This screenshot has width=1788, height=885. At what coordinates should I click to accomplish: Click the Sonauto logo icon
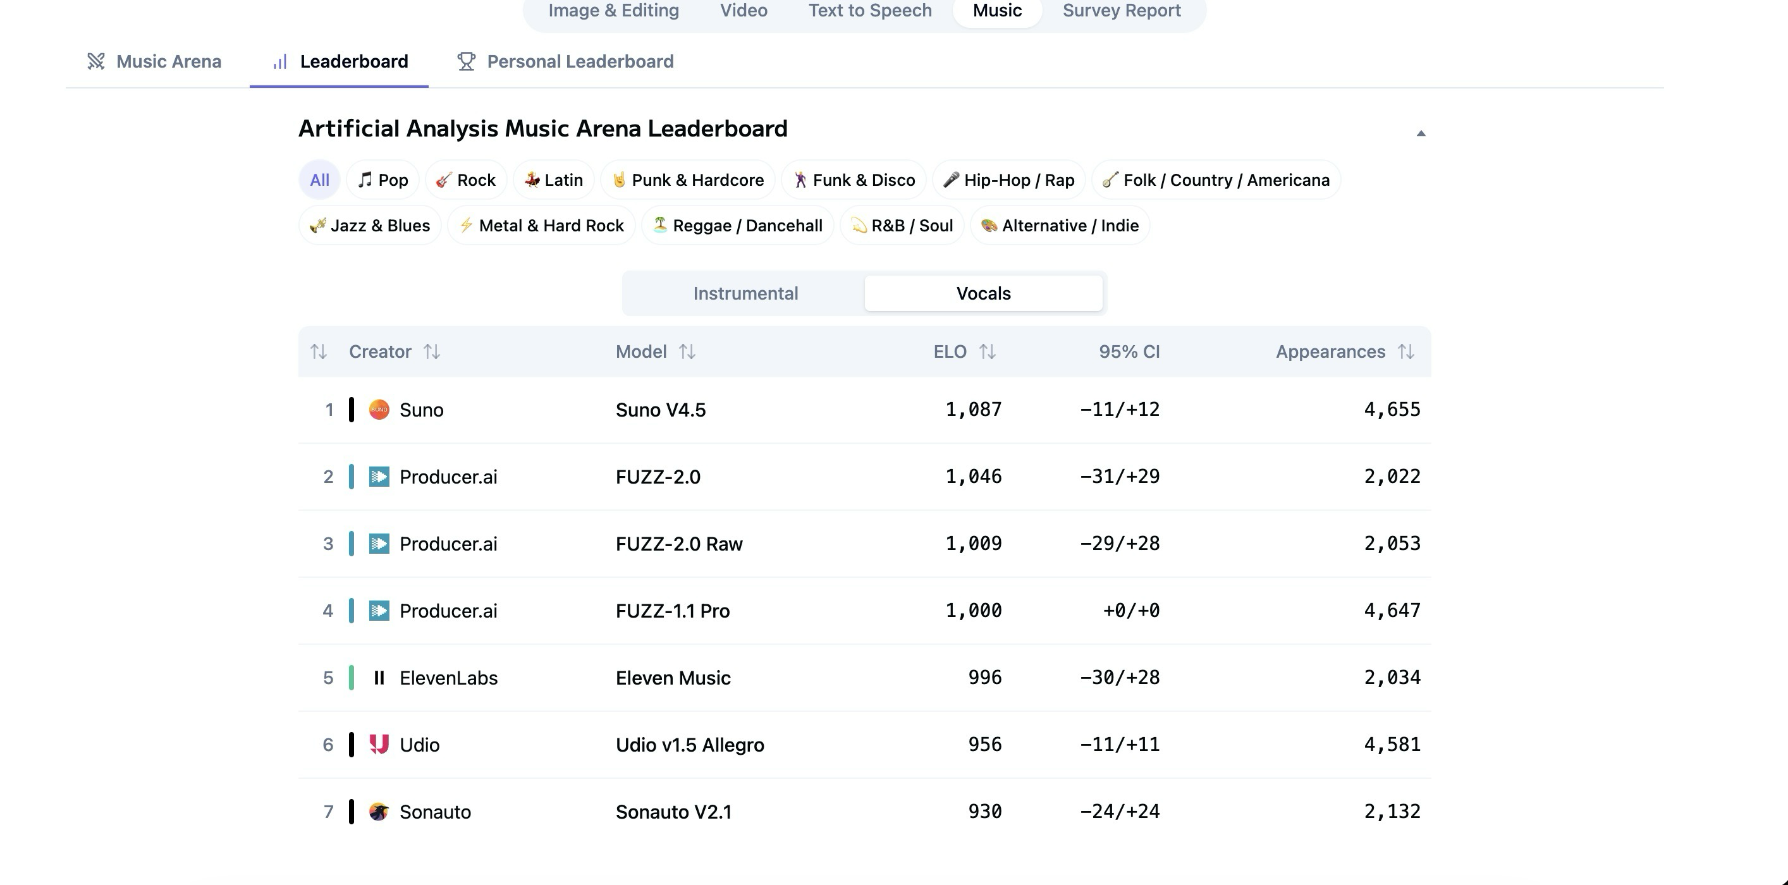[x=379, y=812]
